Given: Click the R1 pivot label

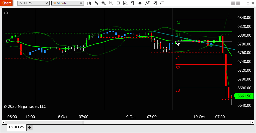Looking at the screenshot, I should click(178, 35).
